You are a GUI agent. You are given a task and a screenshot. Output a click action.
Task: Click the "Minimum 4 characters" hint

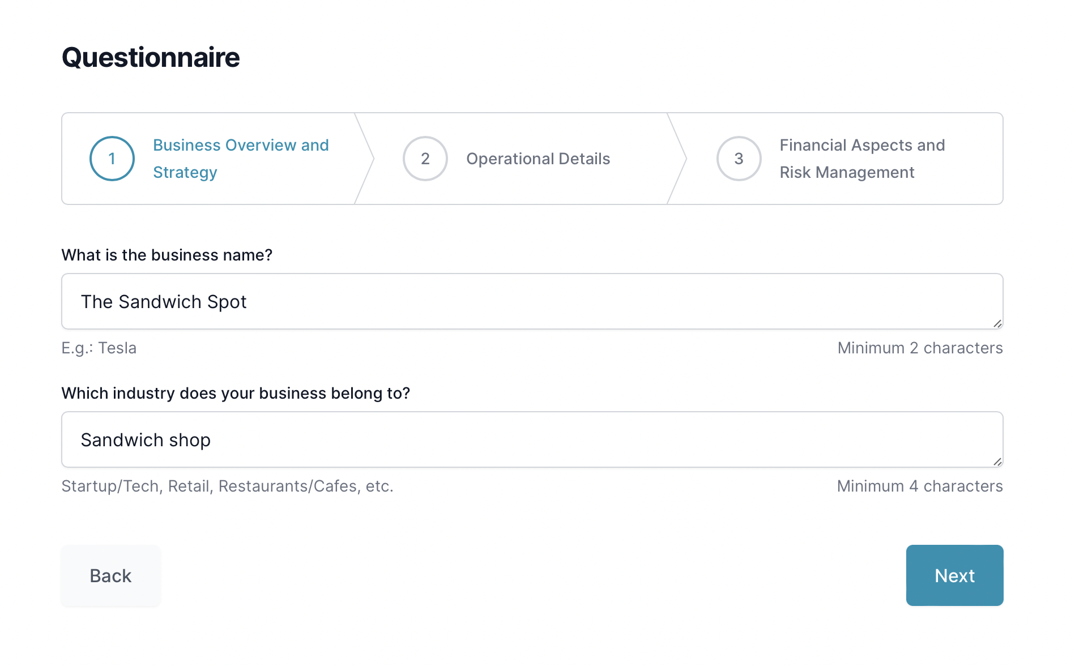pyautogui.click(x=920, y=486)
